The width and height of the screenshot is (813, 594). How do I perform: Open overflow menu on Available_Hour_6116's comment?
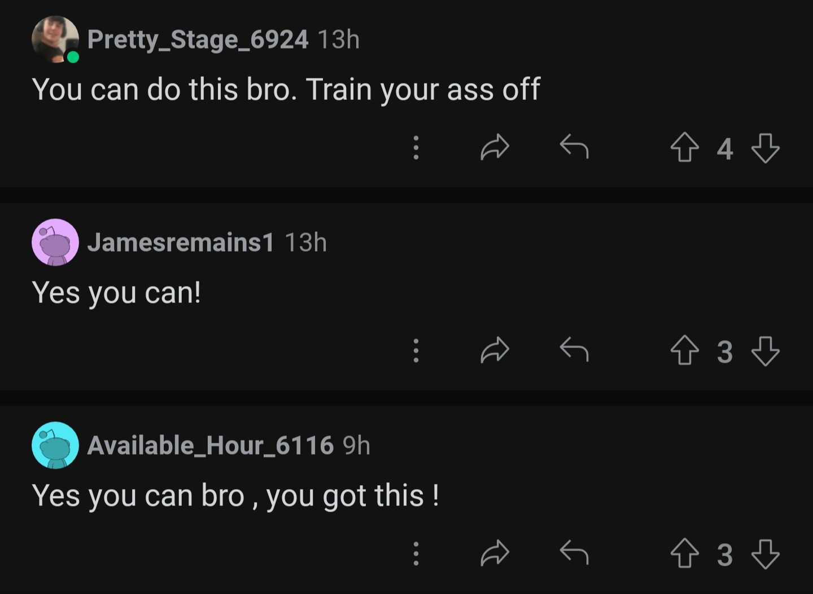point(416,553)
